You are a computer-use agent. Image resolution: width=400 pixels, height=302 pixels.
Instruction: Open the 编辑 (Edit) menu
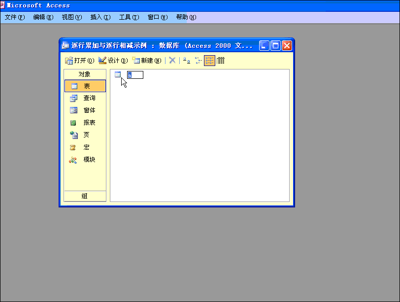(43, 17)
